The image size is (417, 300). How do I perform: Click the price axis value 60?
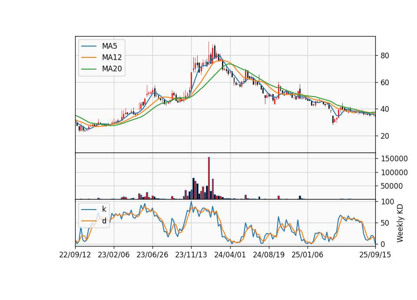coord(385,83)
